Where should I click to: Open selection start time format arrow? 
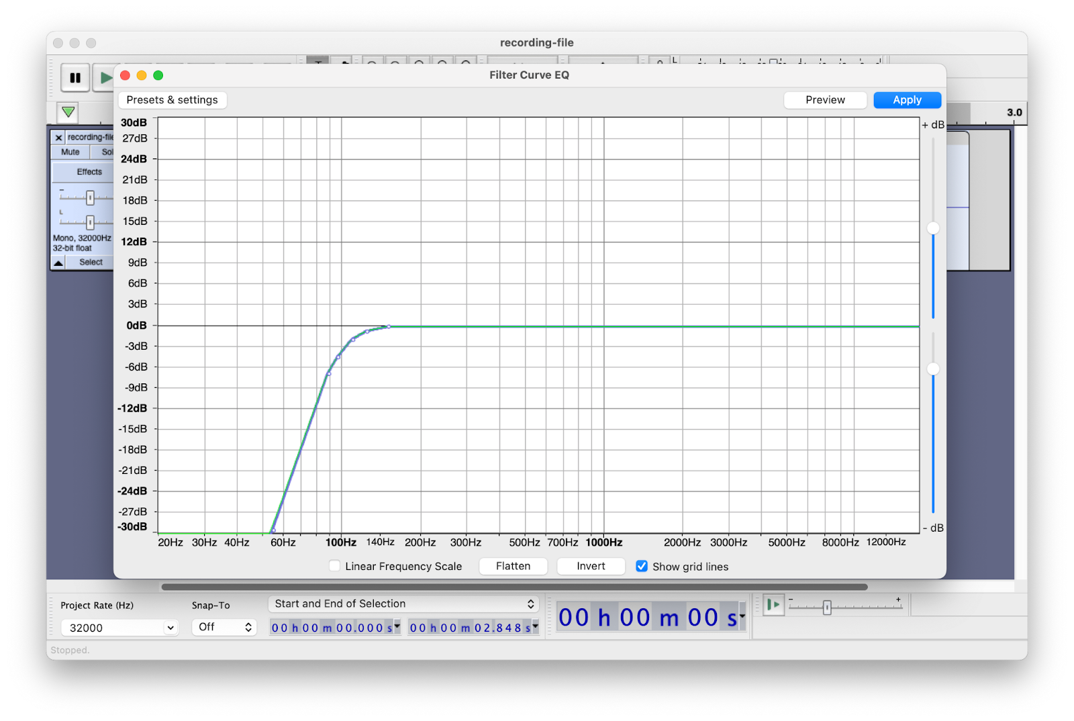(397, 627)
